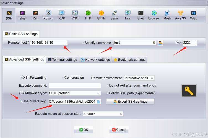Open the Execute macro at session start dropdown
The image size is (208, 138).
[103, 114]
